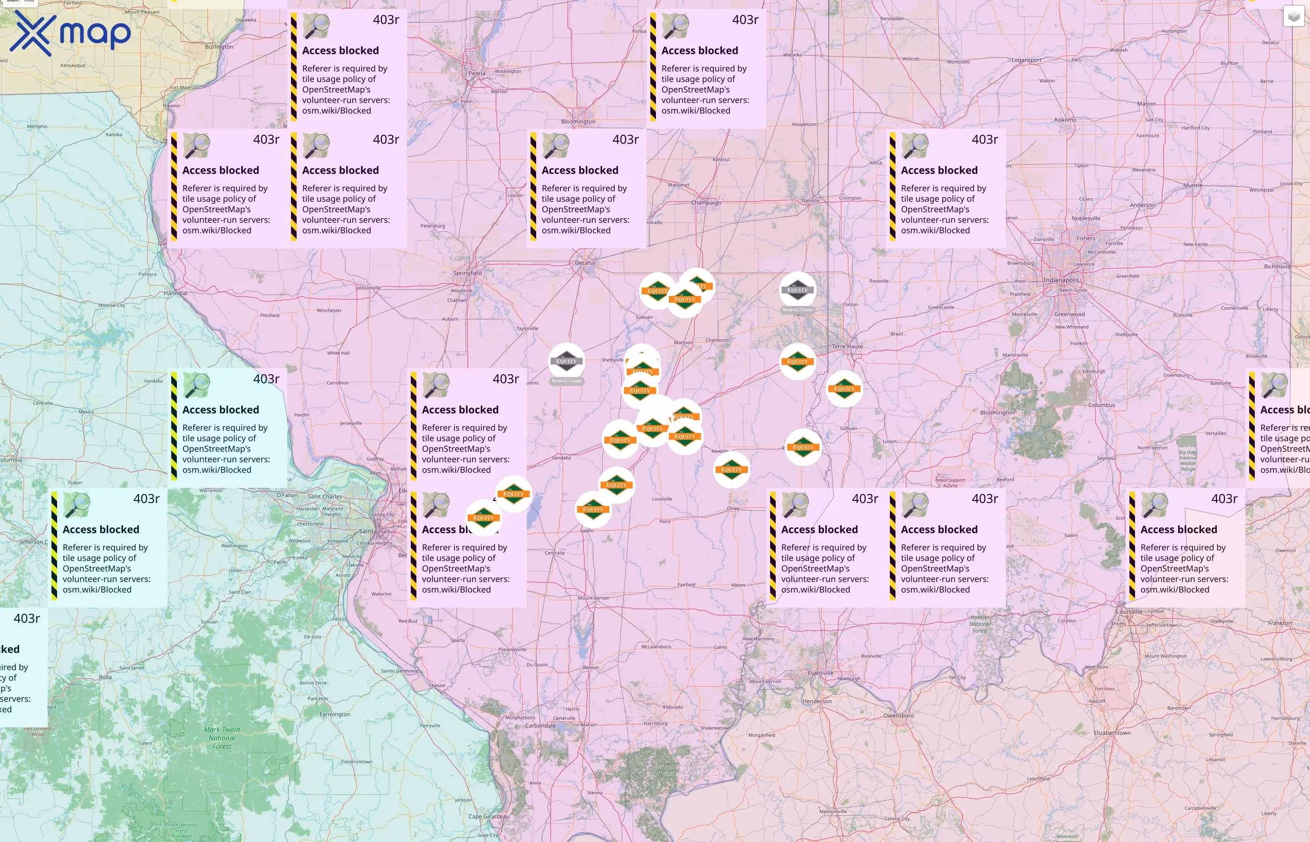Viewport: 1310px width, 842px height.
Task: Click the Mark Twain National Forest label
Action: pyautogui.click(x=222, y=738)
